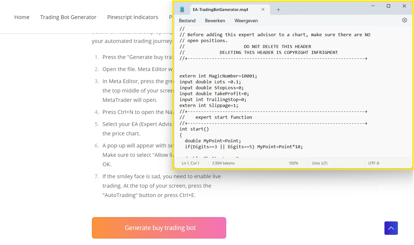Image resolution: width=414 pixels, height=245 pixels.
Task: Click 'DELETING THIS HEADER IS COPYRIGHT INFRIGMENT' line
Action: click(x=279, y=53)
